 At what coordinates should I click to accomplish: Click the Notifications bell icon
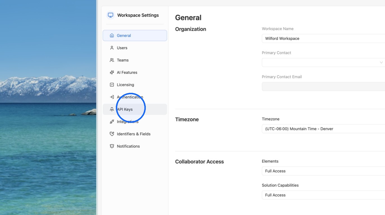(112, 146)
